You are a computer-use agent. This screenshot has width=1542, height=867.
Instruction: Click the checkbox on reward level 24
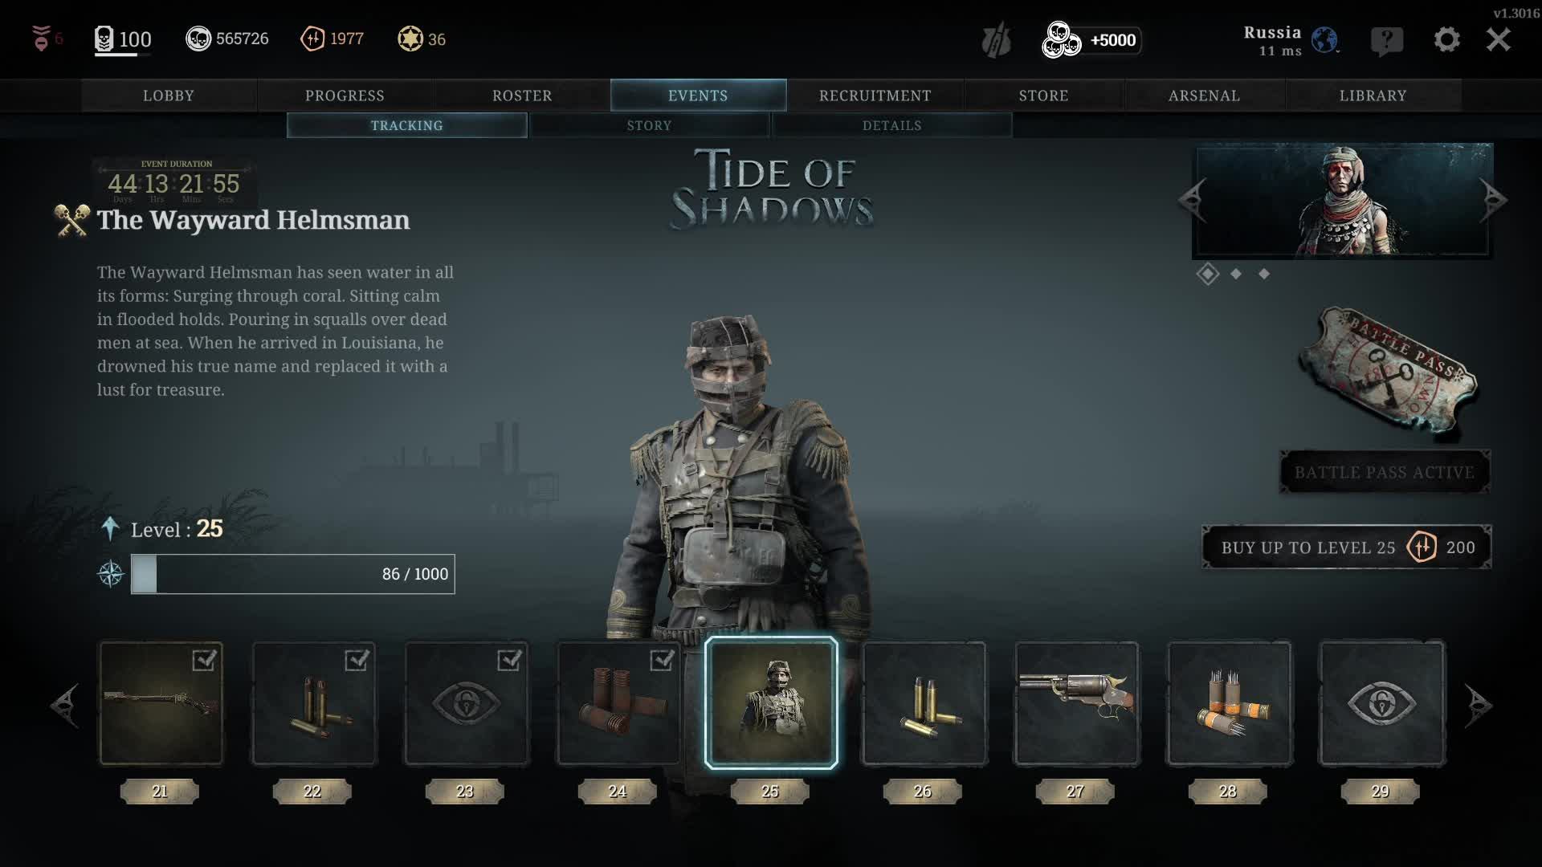click(662, 660)
